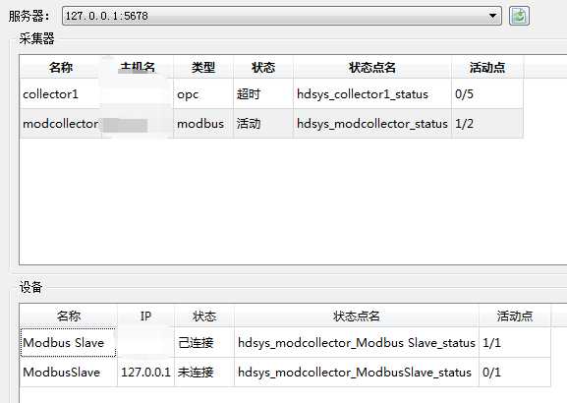Click the 类型 column header in collectors
This screenshot has height=403, width=567.
[203, 67]
